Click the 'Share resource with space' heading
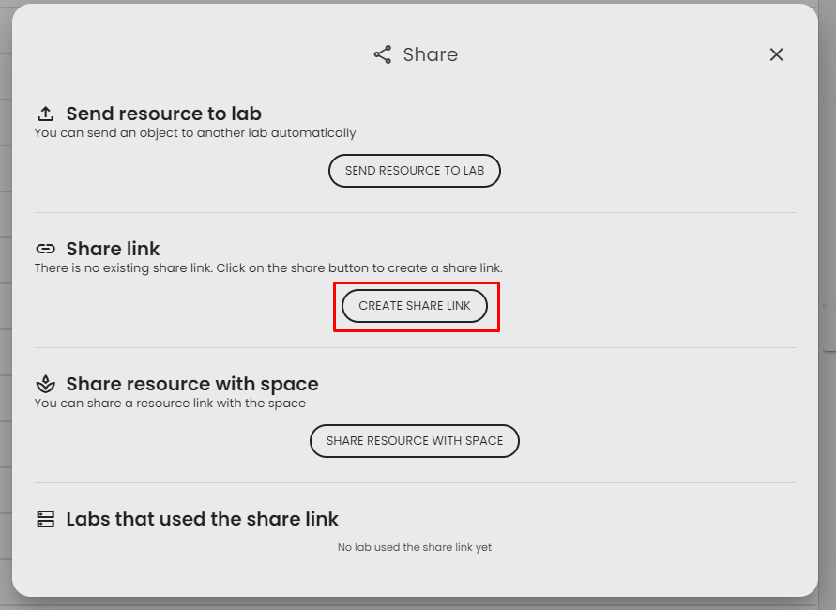This screenshot has height=610, width=836. 191,384
